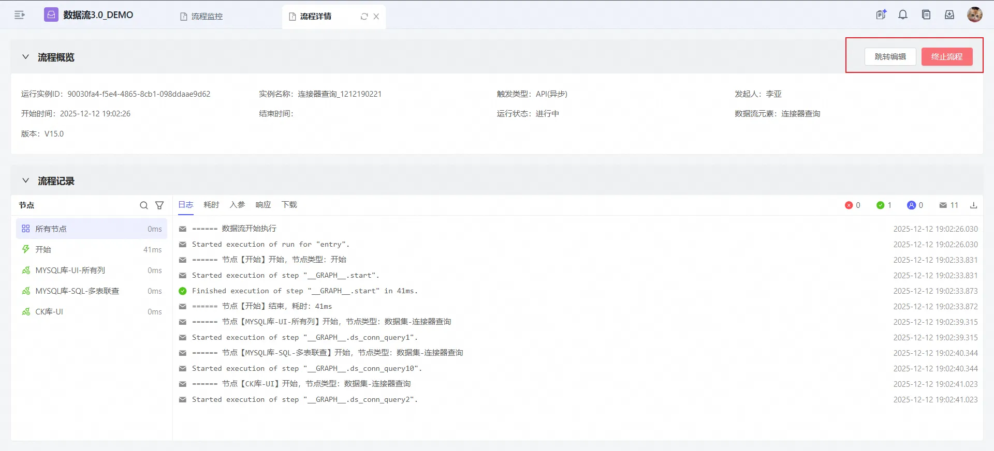Viewport: 994px width, 451px height.
Task: Close the 流程详情 tab
Action: pyautogui.click(x=376, y=17)
